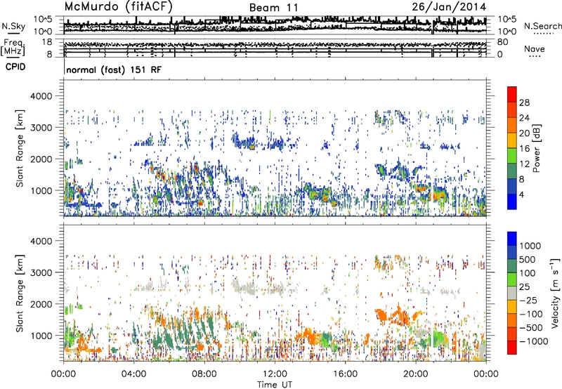Screen dimensions: 562x389
Task: Click the orange Velocity segment between -100 and -500
Action: pos(512,320)
